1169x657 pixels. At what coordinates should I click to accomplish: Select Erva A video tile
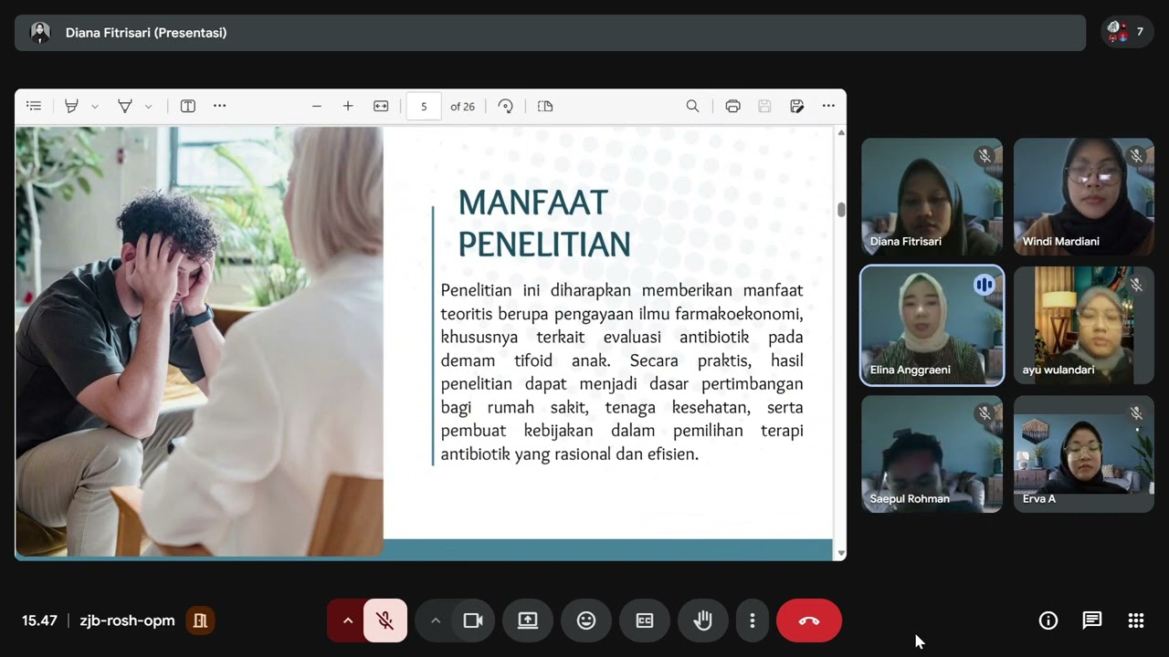(1084, 454)
